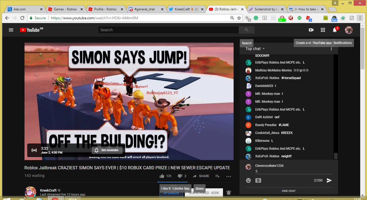
Task: Open the chat three-dot options menu
Action: [331, 49]
